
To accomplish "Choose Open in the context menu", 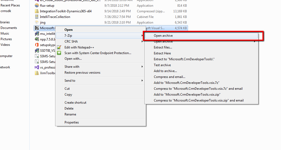I will (101, 30).
